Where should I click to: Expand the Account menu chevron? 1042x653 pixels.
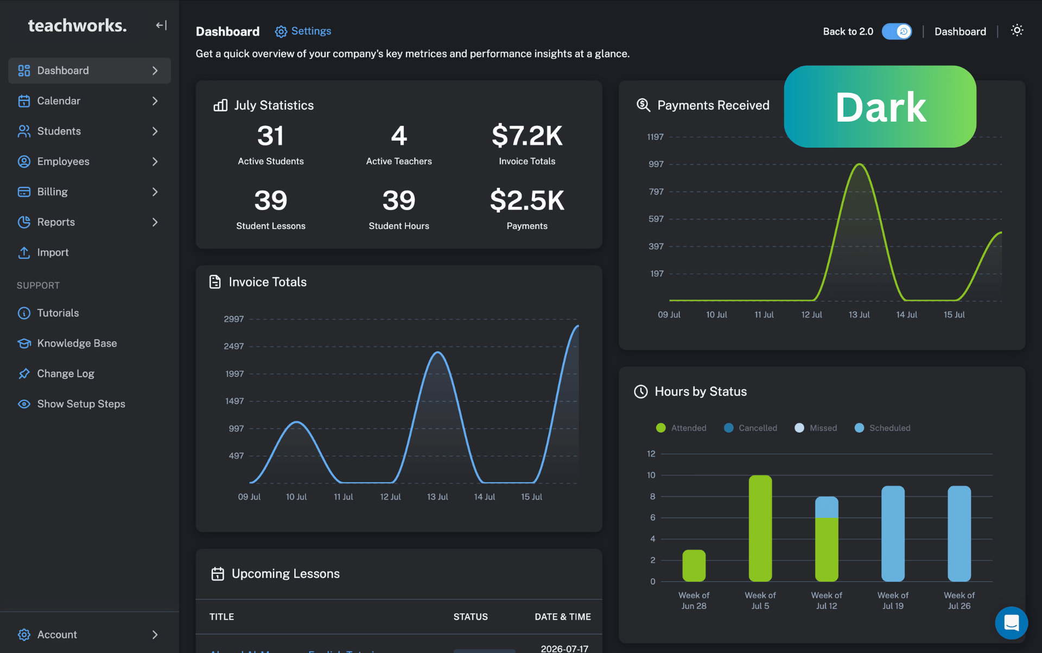(155, 635)
